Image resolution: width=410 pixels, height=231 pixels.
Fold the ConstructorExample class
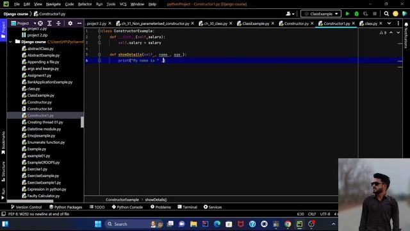coord(99,31)
